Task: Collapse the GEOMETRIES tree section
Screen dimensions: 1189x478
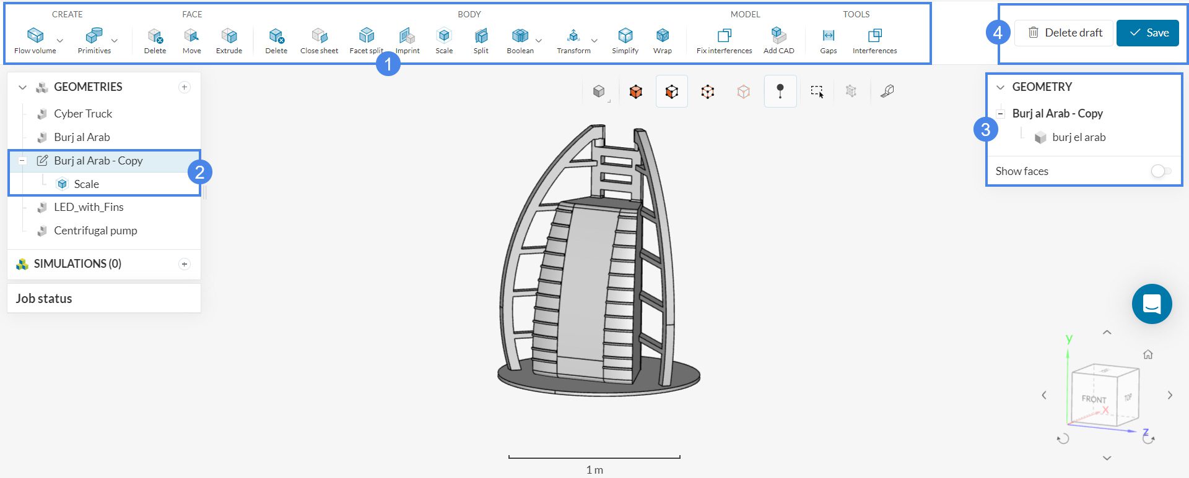Action: [23, 87]
